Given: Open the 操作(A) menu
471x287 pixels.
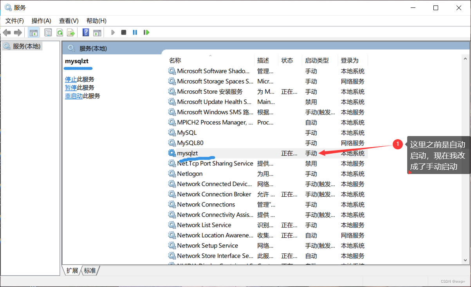Looking at the screenshot, I should click(42, 21).
